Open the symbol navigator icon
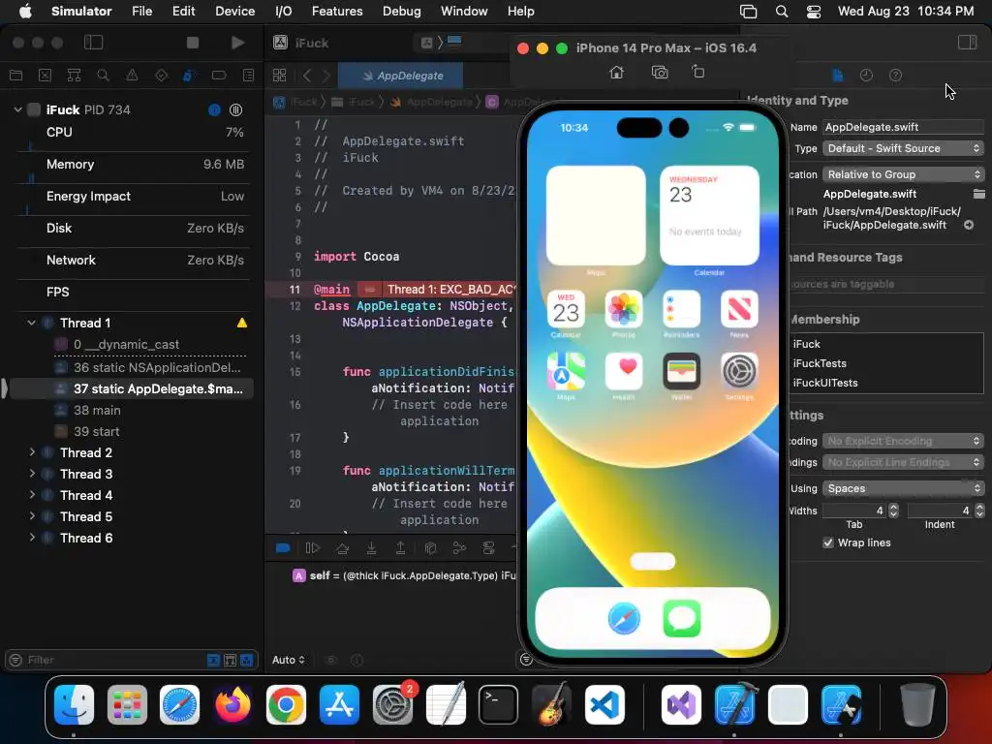This screenshot has height=744, width=992. point(74,76)
